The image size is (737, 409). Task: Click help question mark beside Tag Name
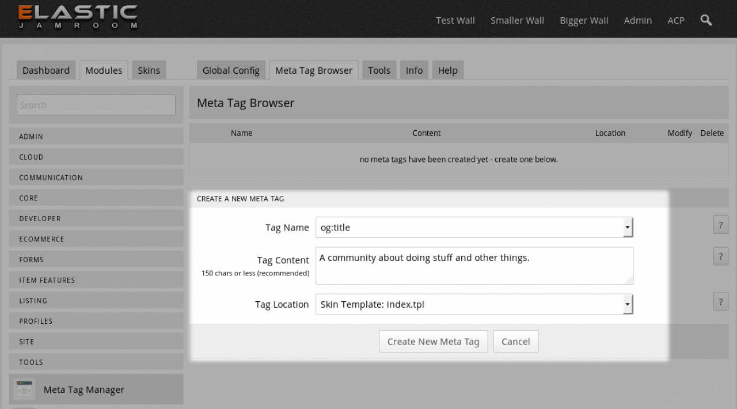pyautogui.click(x=720, y=225)
